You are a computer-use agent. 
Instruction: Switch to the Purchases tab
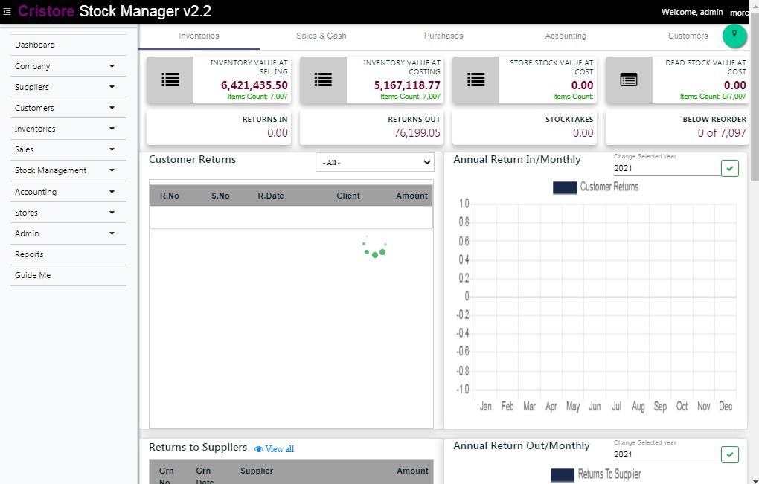click(443, 36)
